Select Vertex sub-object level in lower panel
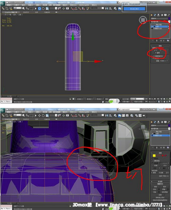171x210 pixels. (x=154, y=156)
